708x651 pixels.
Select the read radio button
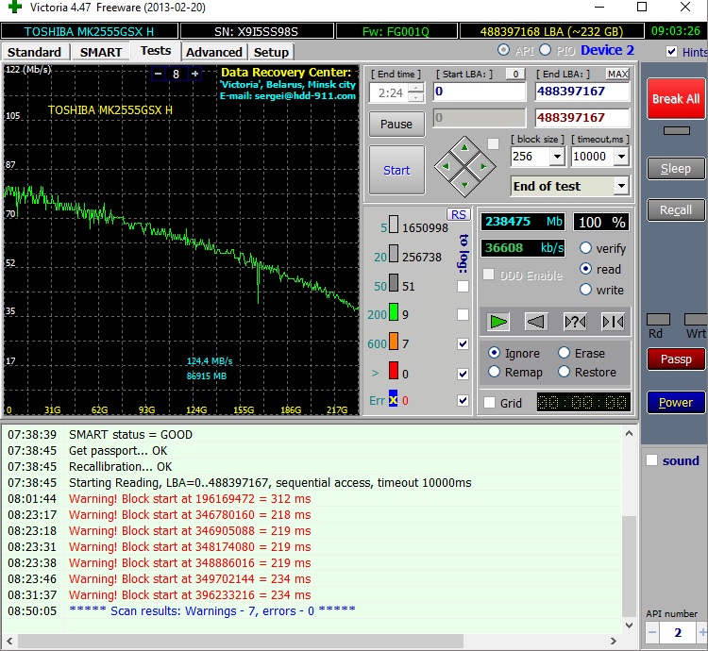[x=585, y=269]
